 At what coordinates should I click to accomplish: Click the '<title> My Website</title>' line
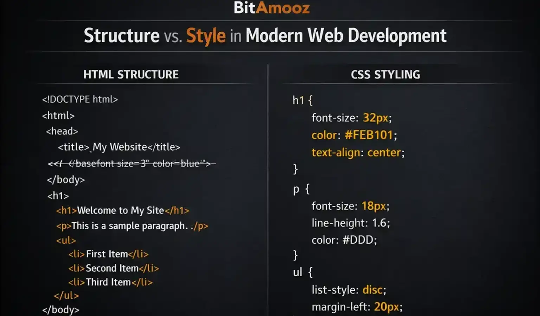pos(119,147)
